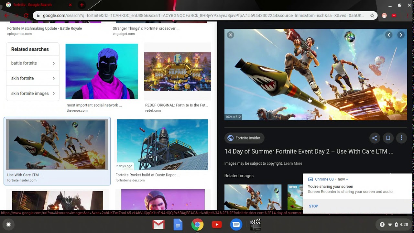The width and height of the screenshot is (414, 233).
Task: Click the Fortnite Insider globe icon
Action: pyautogui.click(x=230, y=138)
